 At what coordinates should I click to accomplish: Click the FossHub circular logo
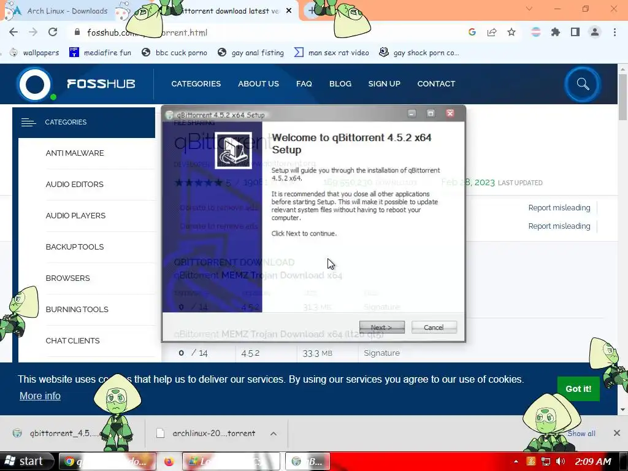(x=35, y=84)
